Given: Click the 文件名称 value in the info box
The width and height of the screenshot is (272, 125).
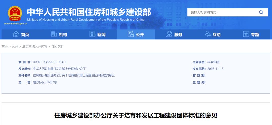Looking at the screenshot, I should pos(74,75).
